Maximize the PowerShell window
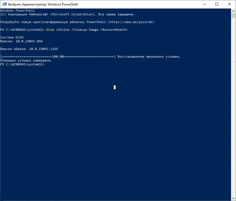Screen dimensions: 236x201 pos(217,4)
